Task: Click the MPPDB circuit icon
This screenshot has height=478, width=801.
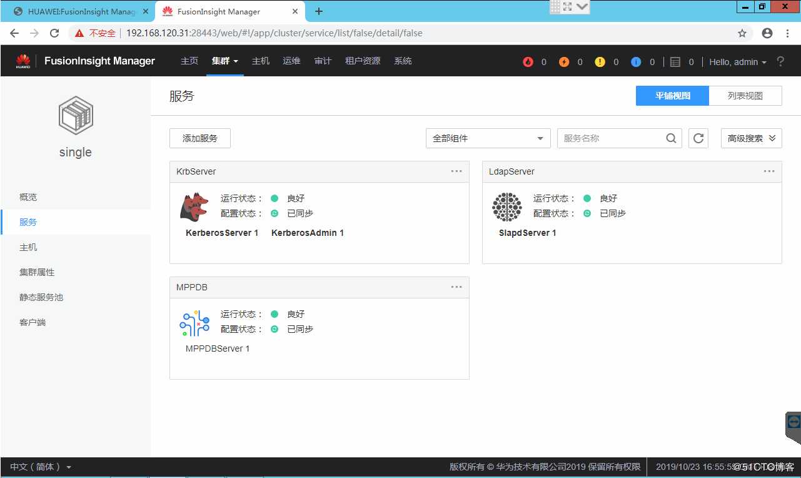Action: coord(194,323)
